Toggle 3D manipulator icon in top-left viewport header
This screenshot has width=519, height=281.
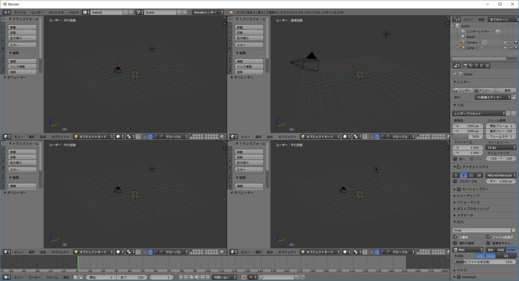pos(144,137)
